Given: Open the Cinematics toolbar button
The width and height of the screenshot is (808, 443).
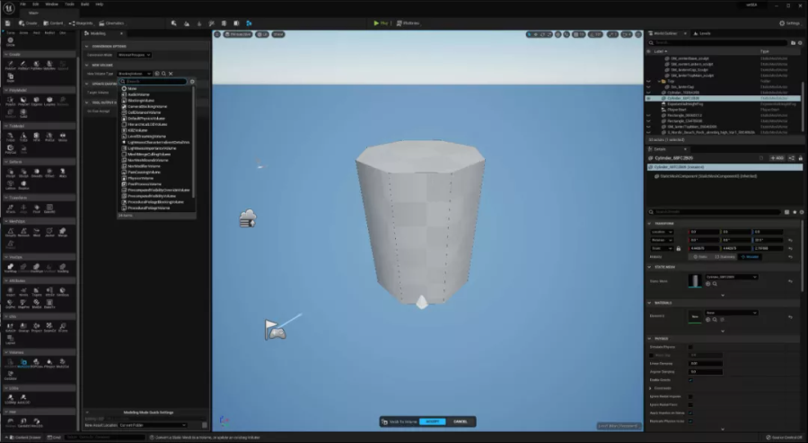Looking at the screenshot, I should tap(111, 23).
